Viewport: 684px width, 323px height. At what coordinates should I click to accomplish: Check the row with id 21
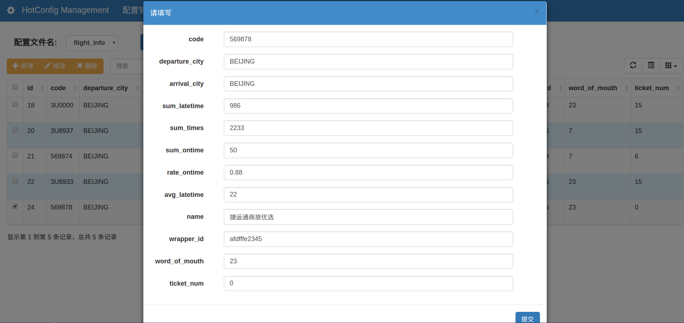point(15,156)
